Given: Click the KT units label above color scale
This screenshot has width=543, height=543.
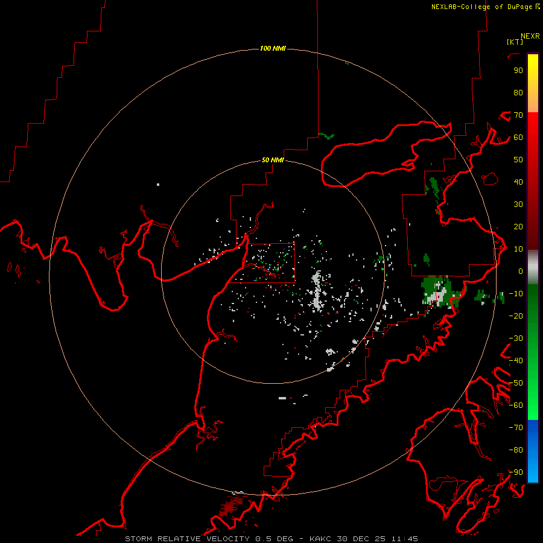Looking at the screenshot, I should [x=515, y=42].
